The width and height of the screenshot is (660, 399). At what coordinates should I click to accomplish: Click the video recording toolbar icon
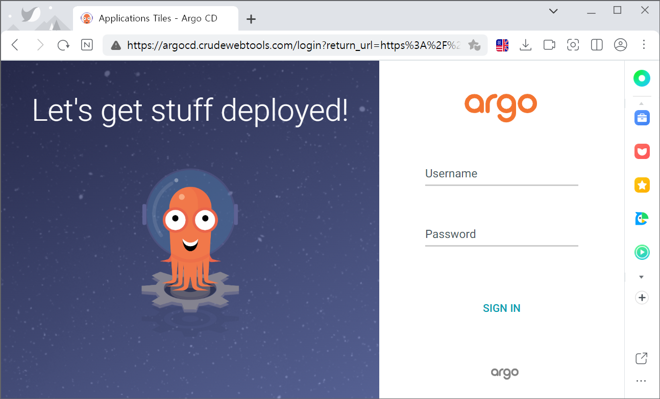coord(549,45)
